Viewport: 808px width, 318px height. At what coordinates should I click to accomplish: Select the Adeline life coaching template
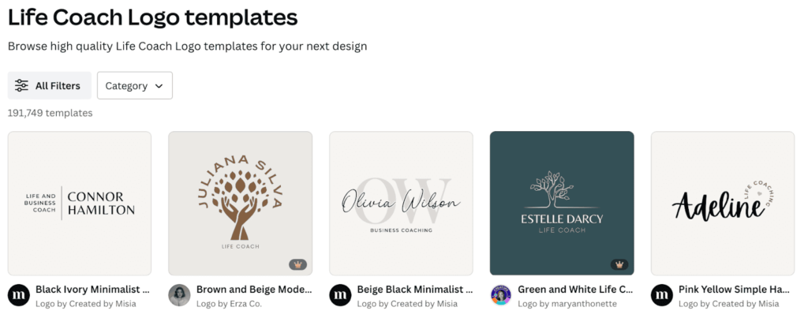[723, 203]
